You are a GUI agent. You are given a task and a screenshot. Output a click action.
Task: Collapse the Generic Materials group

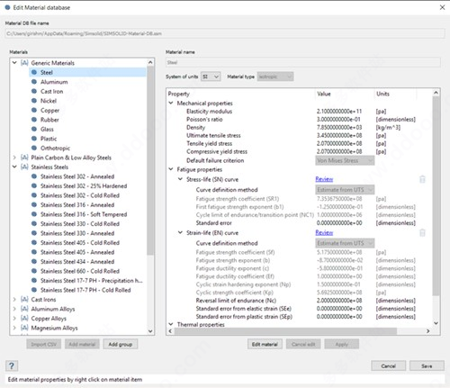click(14, 63)
